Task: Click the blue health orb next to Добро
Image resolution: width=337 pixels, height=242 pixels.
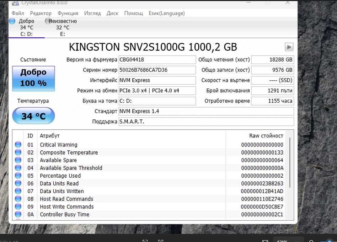Action: [x=12, y=21]
